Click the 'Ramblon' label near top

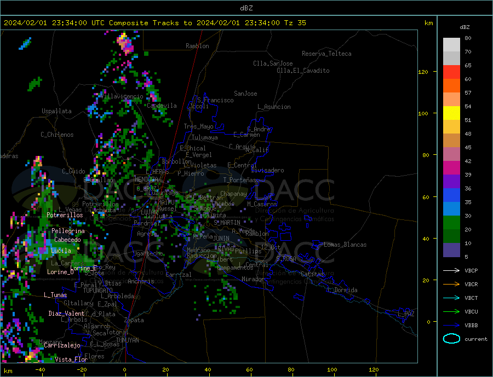(197, 46)
